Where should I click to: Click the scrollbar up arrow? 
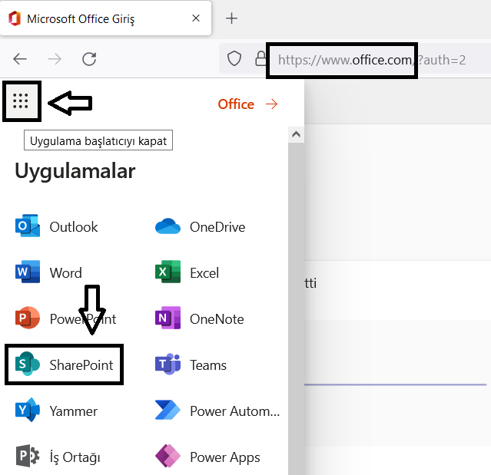[x=297, y=135]
